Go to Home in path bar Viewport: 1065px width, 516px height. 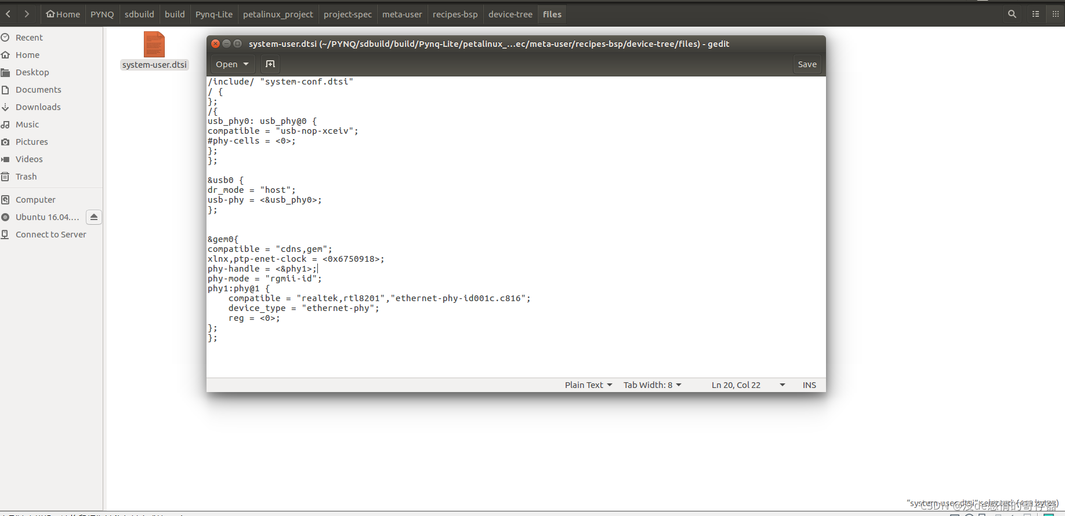click(x=63, y=14)
